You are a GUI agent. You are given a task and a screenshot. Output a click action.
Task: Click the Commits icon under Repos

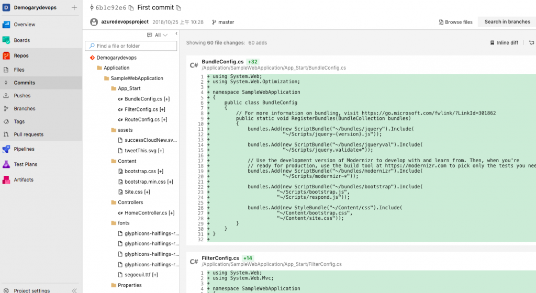(6, 83)
